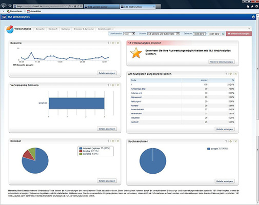Close the 1&1 WebAnalytics browser tab
The height and width of the screenshot is (205, 259).
[x=154, y=7]
